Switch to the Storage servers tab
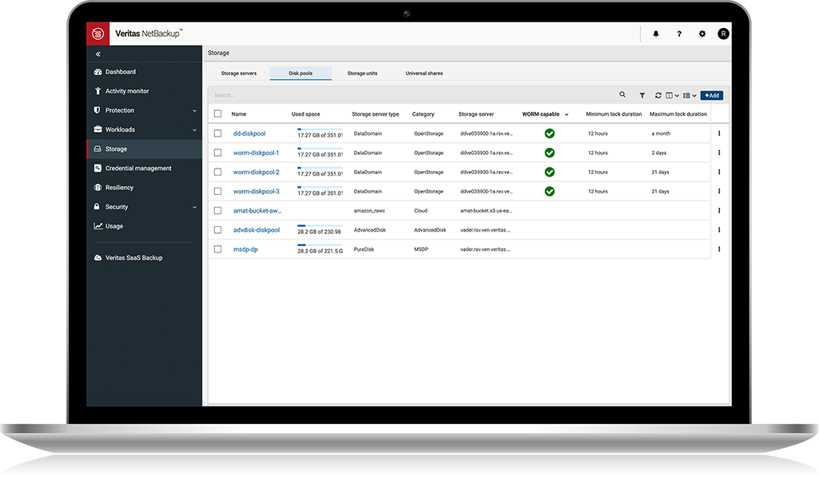 (x=238, y=73)
